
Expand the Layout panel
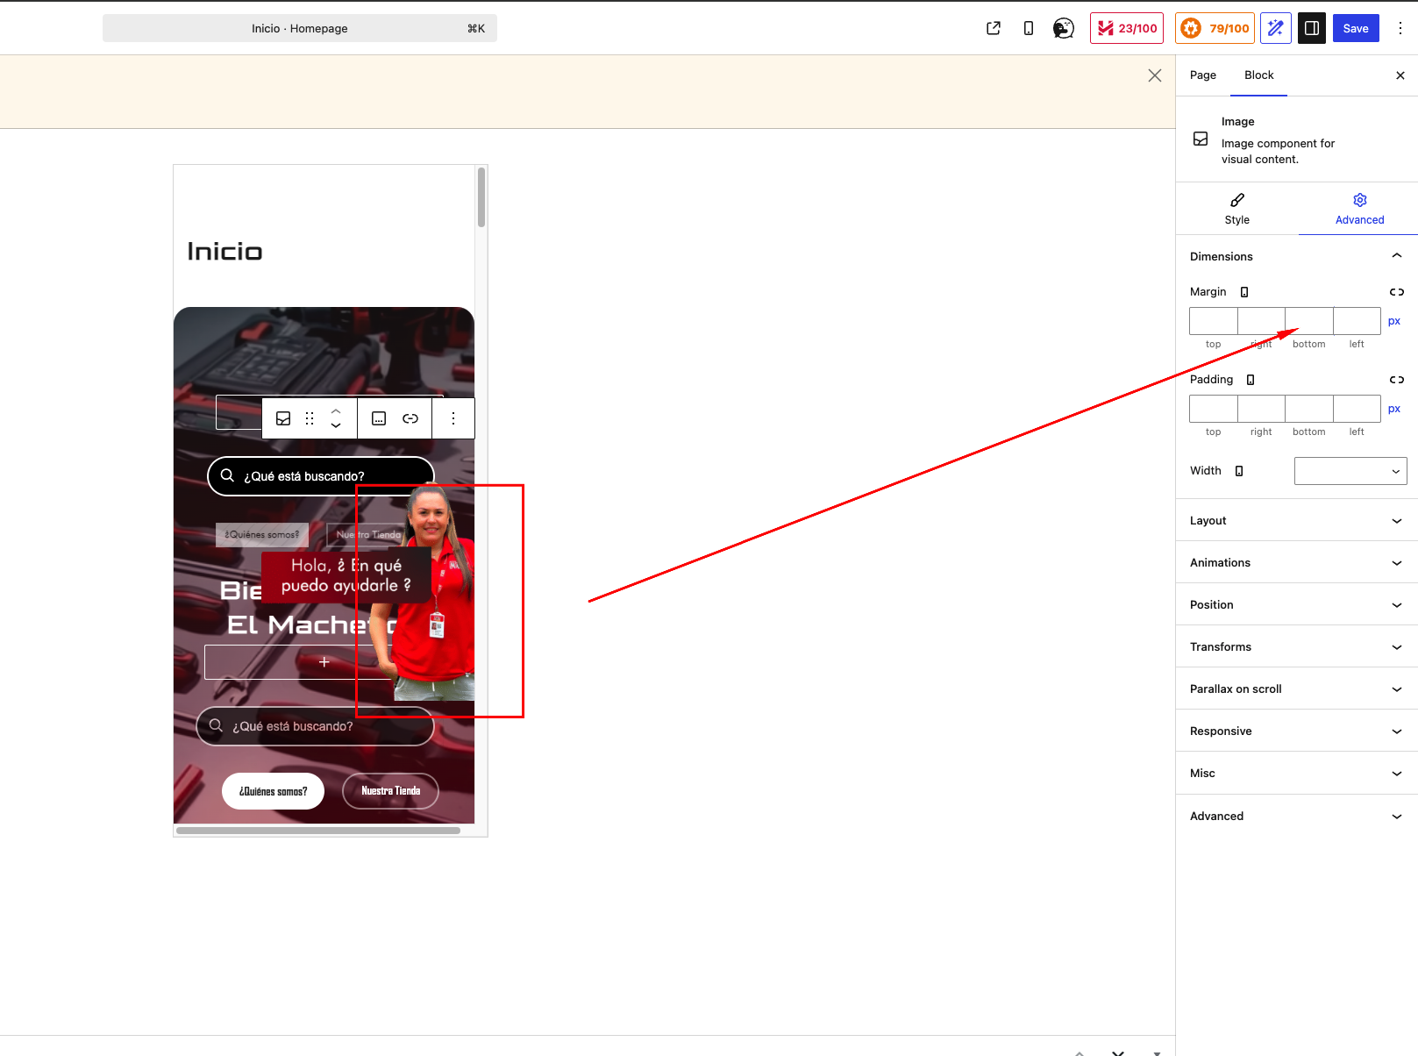coord(1297,520)
